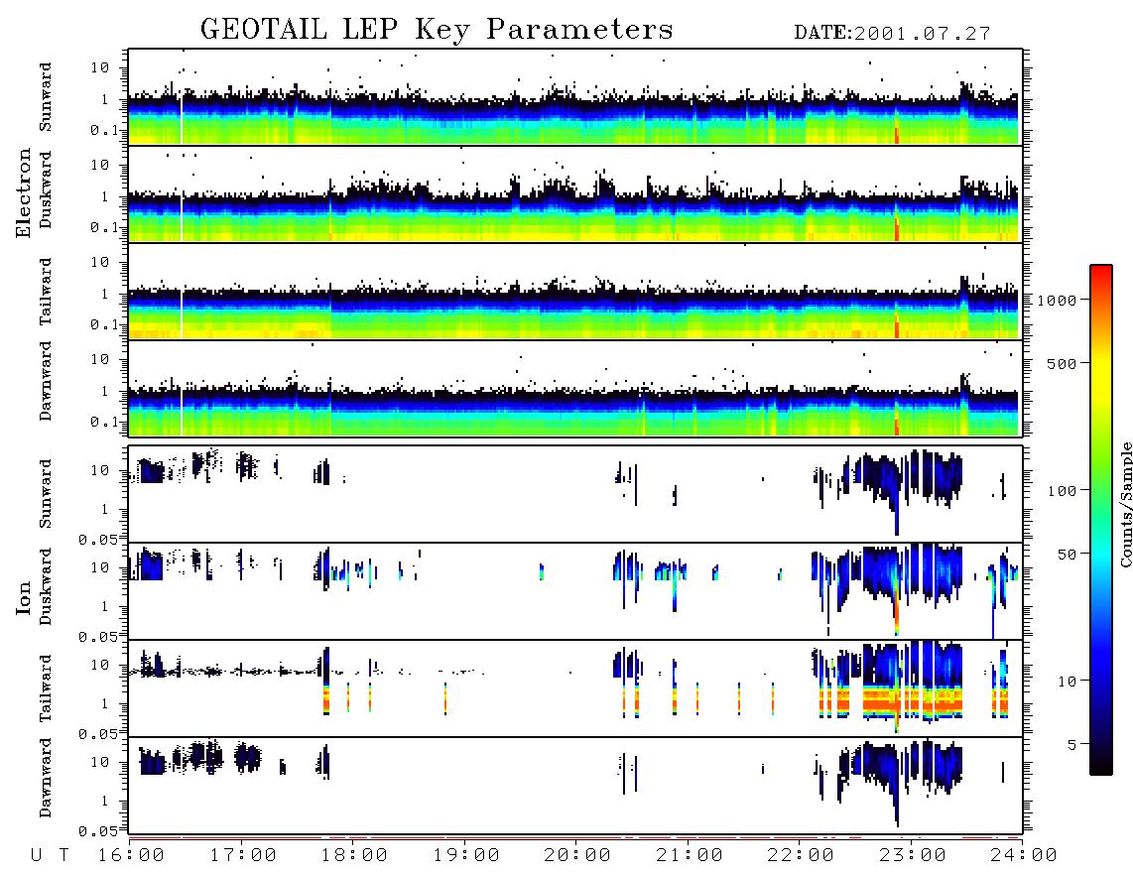Click the 21:00 time tick label
This screenshot has height=873, width=1133.
690,856
